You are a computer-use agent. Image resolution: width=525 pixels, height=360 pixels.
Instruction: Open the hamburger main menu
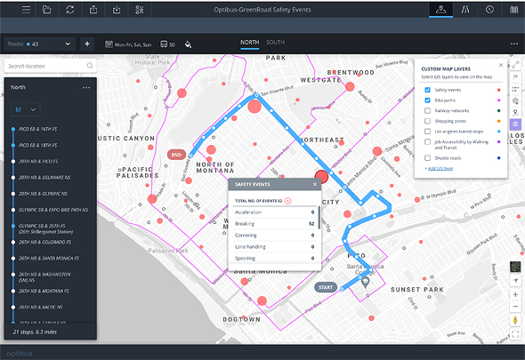(x=26, y=10)
